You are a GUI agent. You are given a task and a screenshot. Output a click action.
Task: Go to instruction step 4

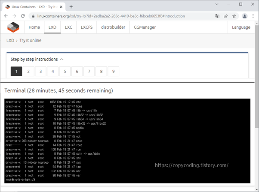click(x=52, y=72)
